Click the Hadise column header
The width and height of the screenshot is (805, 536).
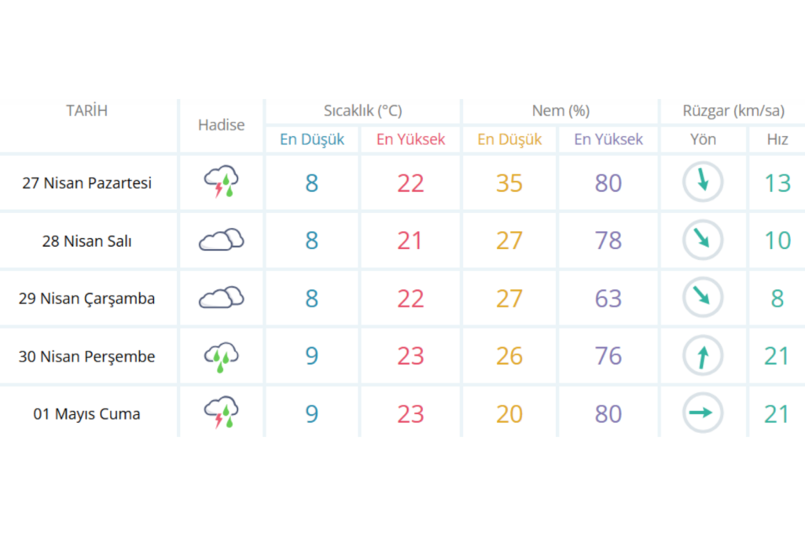coord(221,125)
